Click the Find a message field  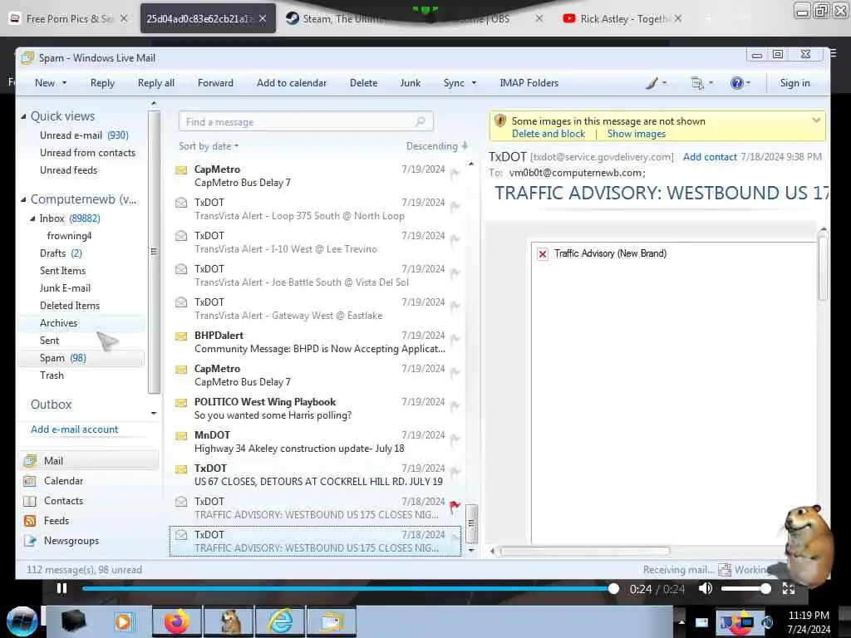pyautogui.click(x=306, y=121)
